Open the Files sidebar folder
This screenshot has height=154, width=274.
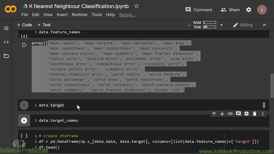(6, 56)
